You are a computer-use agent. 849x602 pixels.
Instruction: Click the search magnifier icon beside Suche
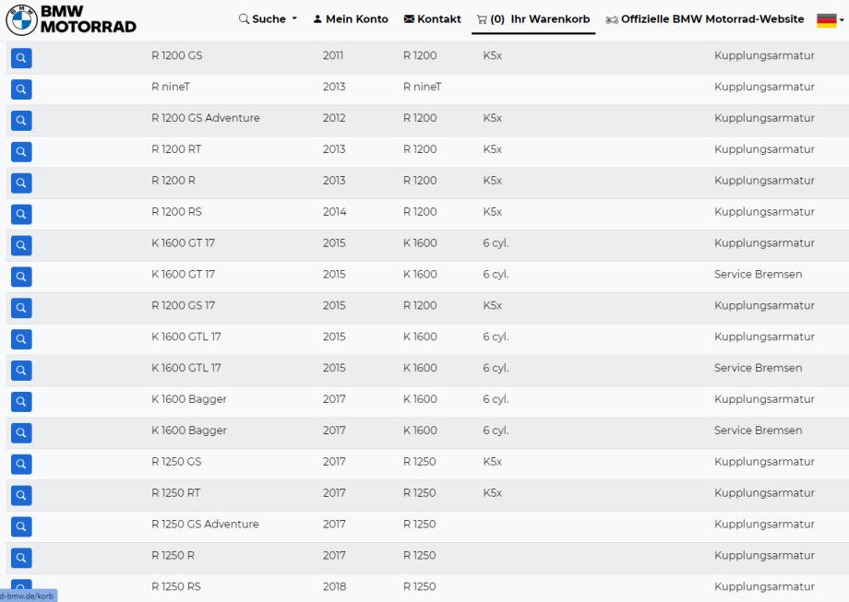[244, 19]
